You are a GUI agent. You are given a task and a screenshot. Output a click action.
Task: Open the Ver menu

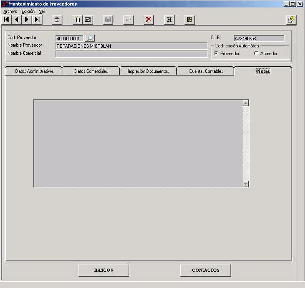(42, 11)
